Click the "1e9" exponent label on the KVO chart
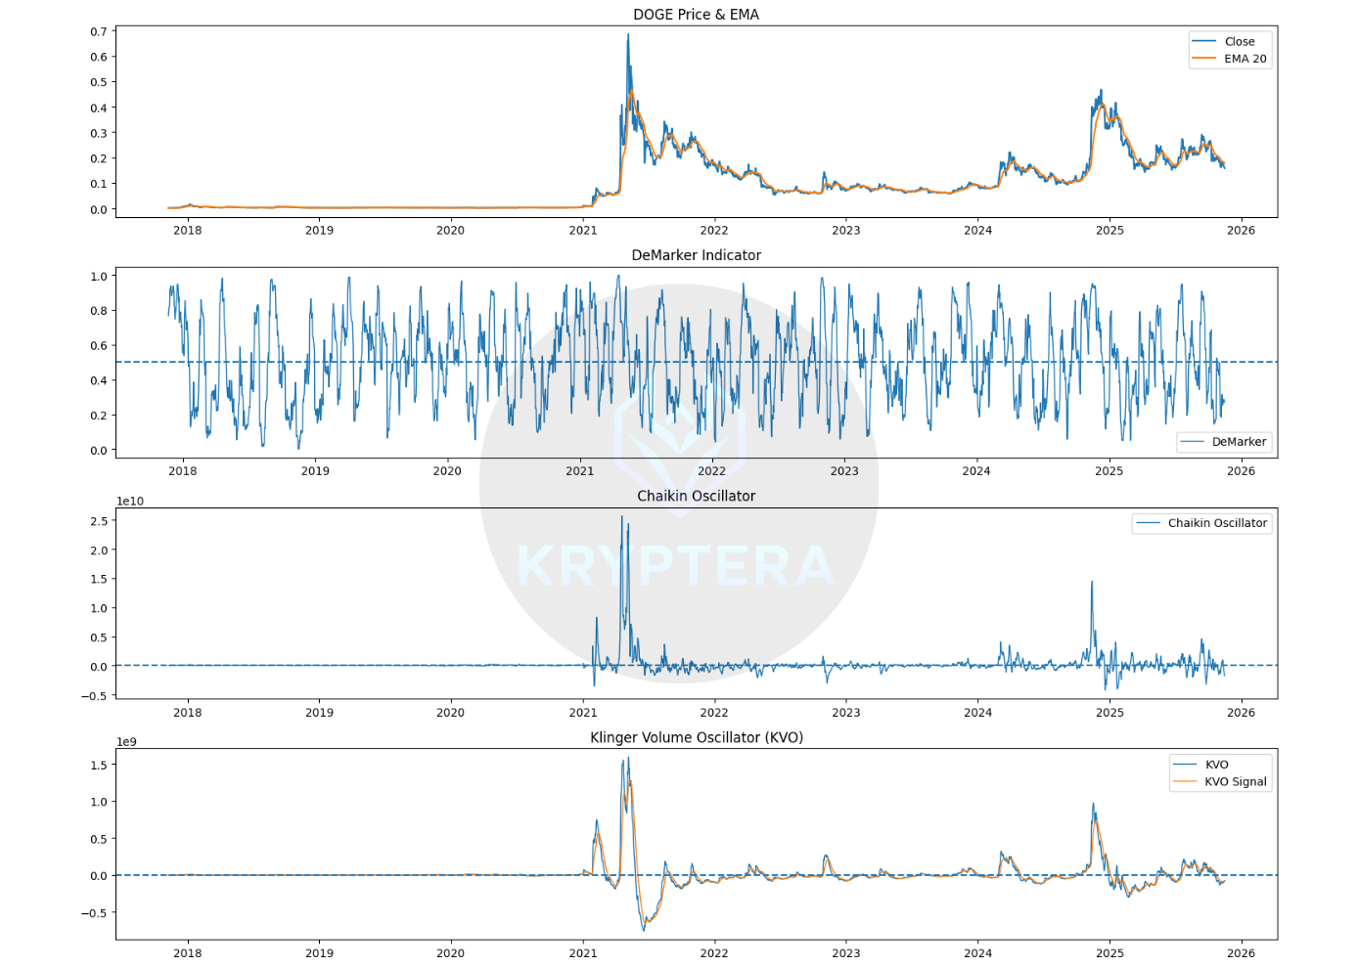The height and width of the screenshot is (967, 1358). [x=126, y=742]
